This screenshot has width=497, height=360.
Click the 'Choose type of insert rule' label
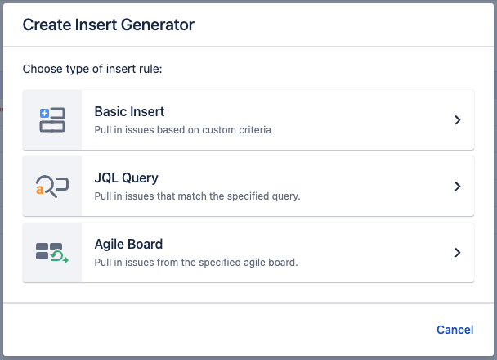[x=92, y=69]
